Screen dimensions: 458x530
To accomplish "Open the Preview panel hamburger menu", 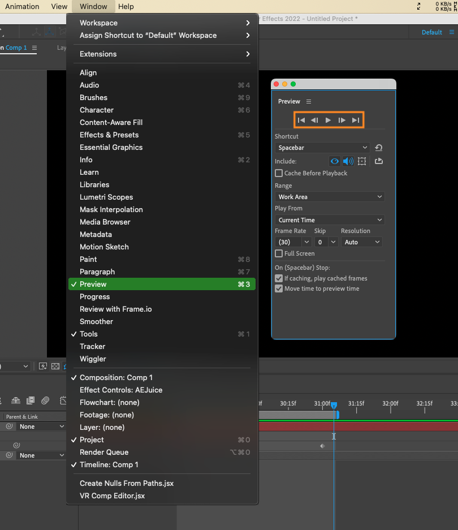I will click(x=309, y=102).
